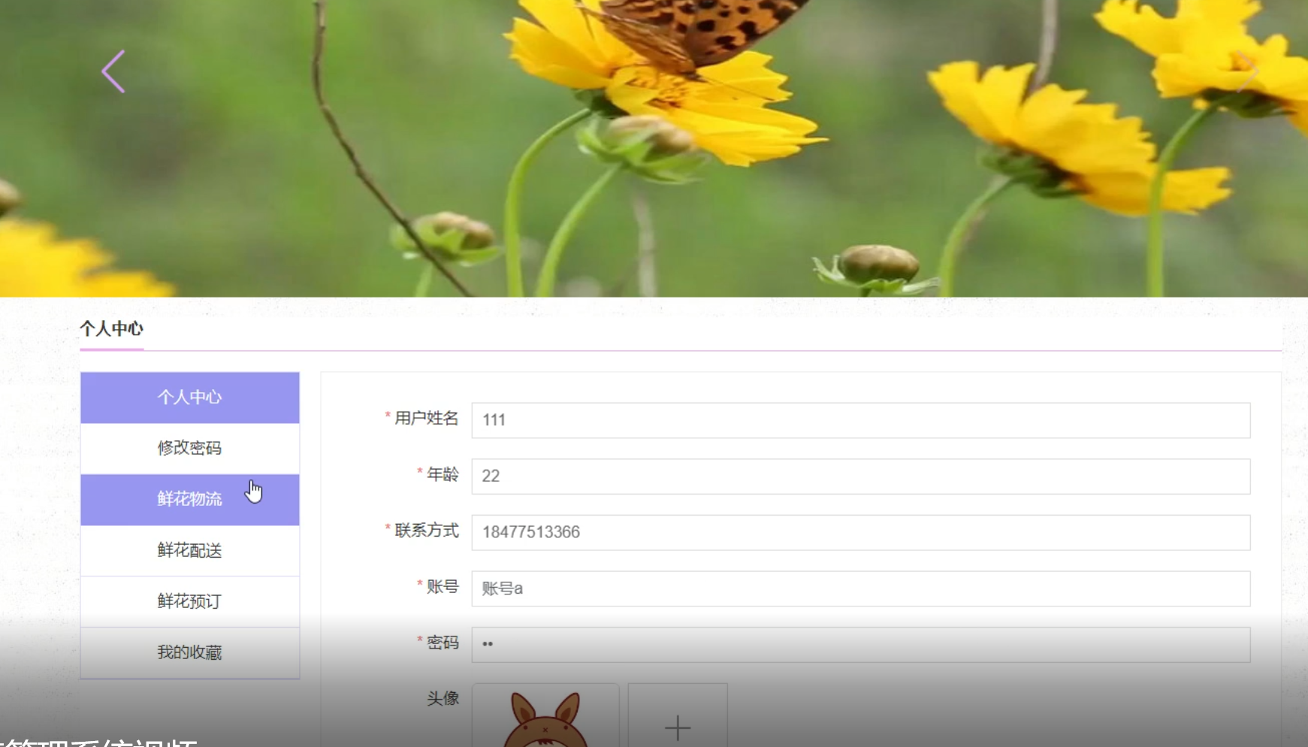
Task: Click the 联系方式 field label
Action: click(x=426, y=531)
